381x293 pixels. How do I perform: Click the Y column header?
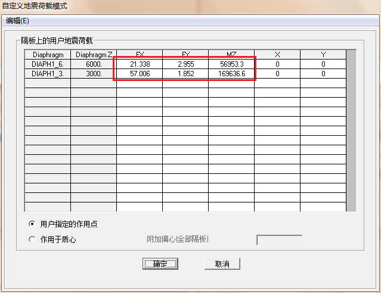[x=323, y=55]
